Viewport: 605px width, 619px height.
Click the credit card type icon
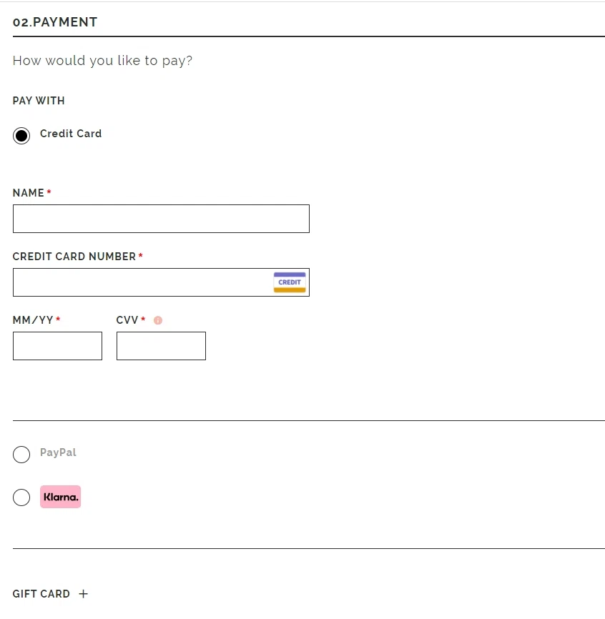(x=290, y=282)
